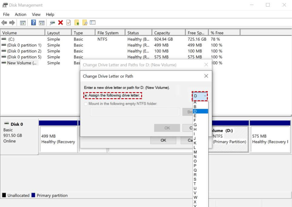Click the rightmost list-view toolbar icon
Image resolution: width=292 pixels, height=207 pixels.
tap(93, 22)
